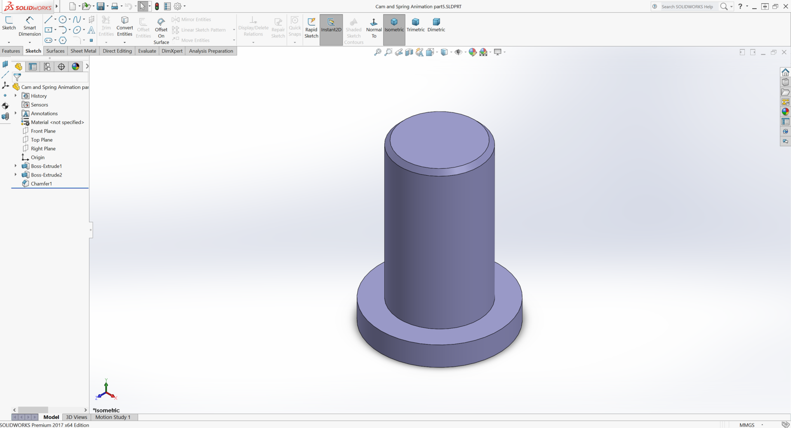Viewport: 791px width, 428px height.
Task: Click the Convert Entities button
Action: tap(125, 26)
